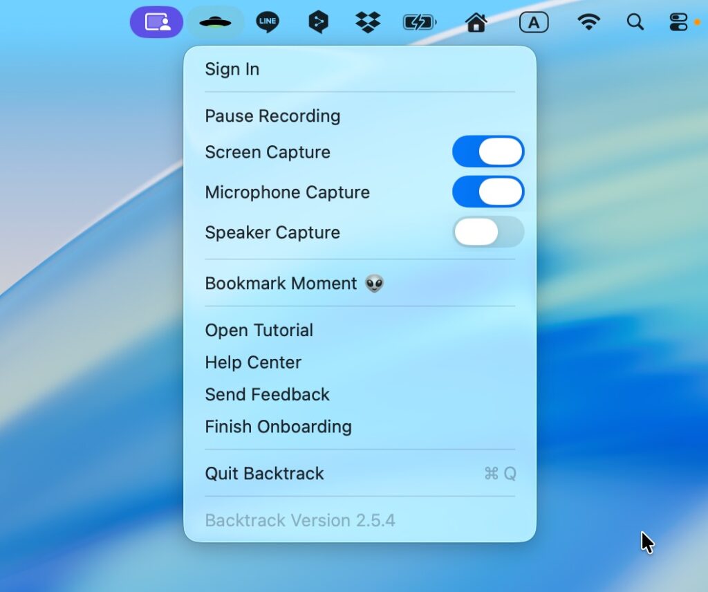Open Tutorial from the Backtrack menu
708x592 pixels.
point(259,330)
